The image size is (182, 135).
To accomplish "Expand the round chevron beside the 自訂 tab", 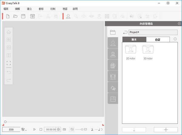I will [175, 39].
